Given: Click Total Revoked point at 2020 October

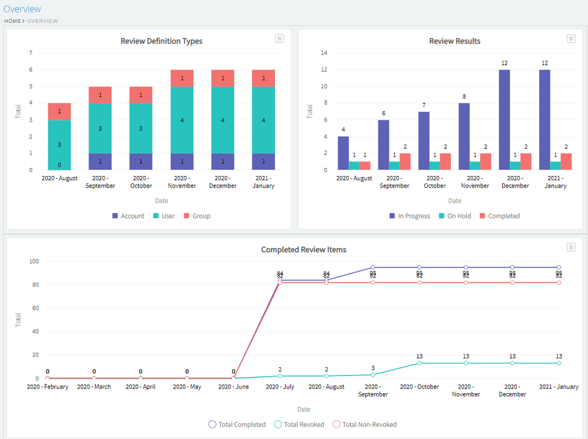Looking at the screenshot, I should coord(420,363).
